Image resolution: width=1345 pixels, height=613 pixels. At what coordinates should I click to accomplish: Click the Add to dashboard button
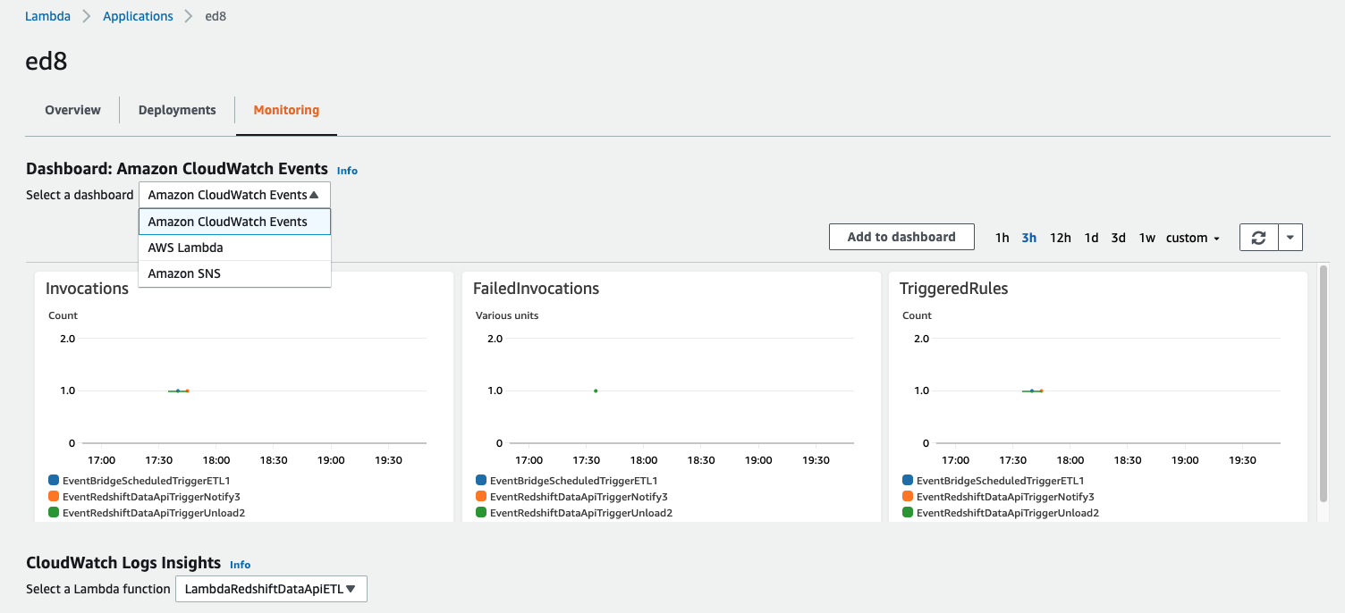pos(901,237)
